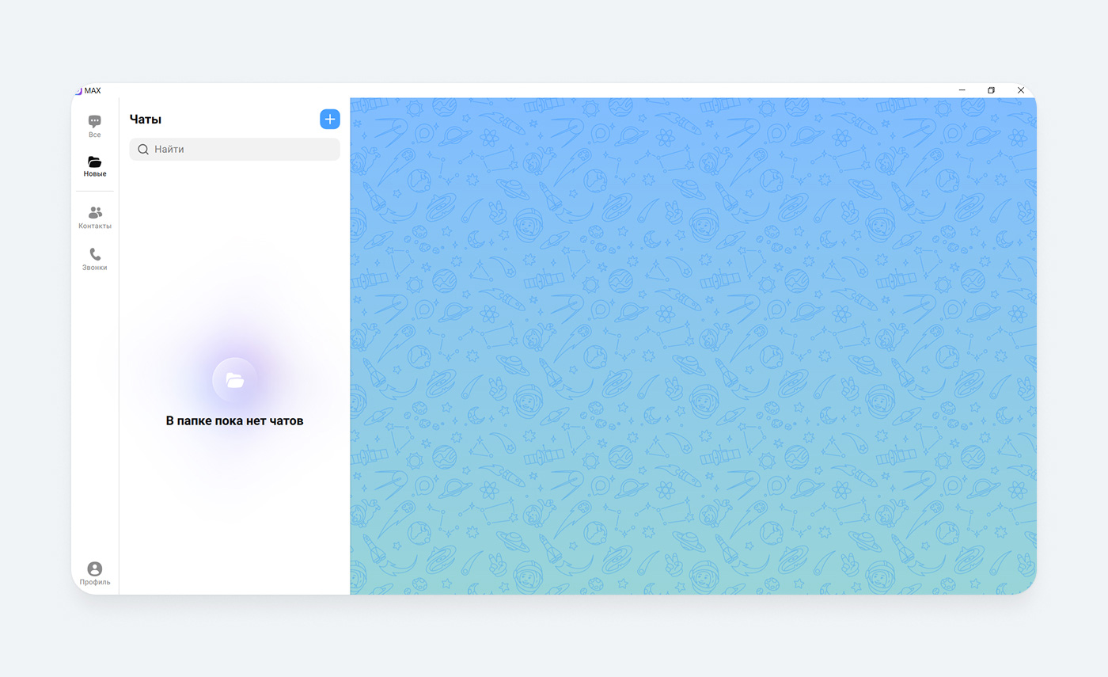The width and height of the screenshot is (1108, 677).
Task: Click inside the Найти search field
Action: point(241,150)
